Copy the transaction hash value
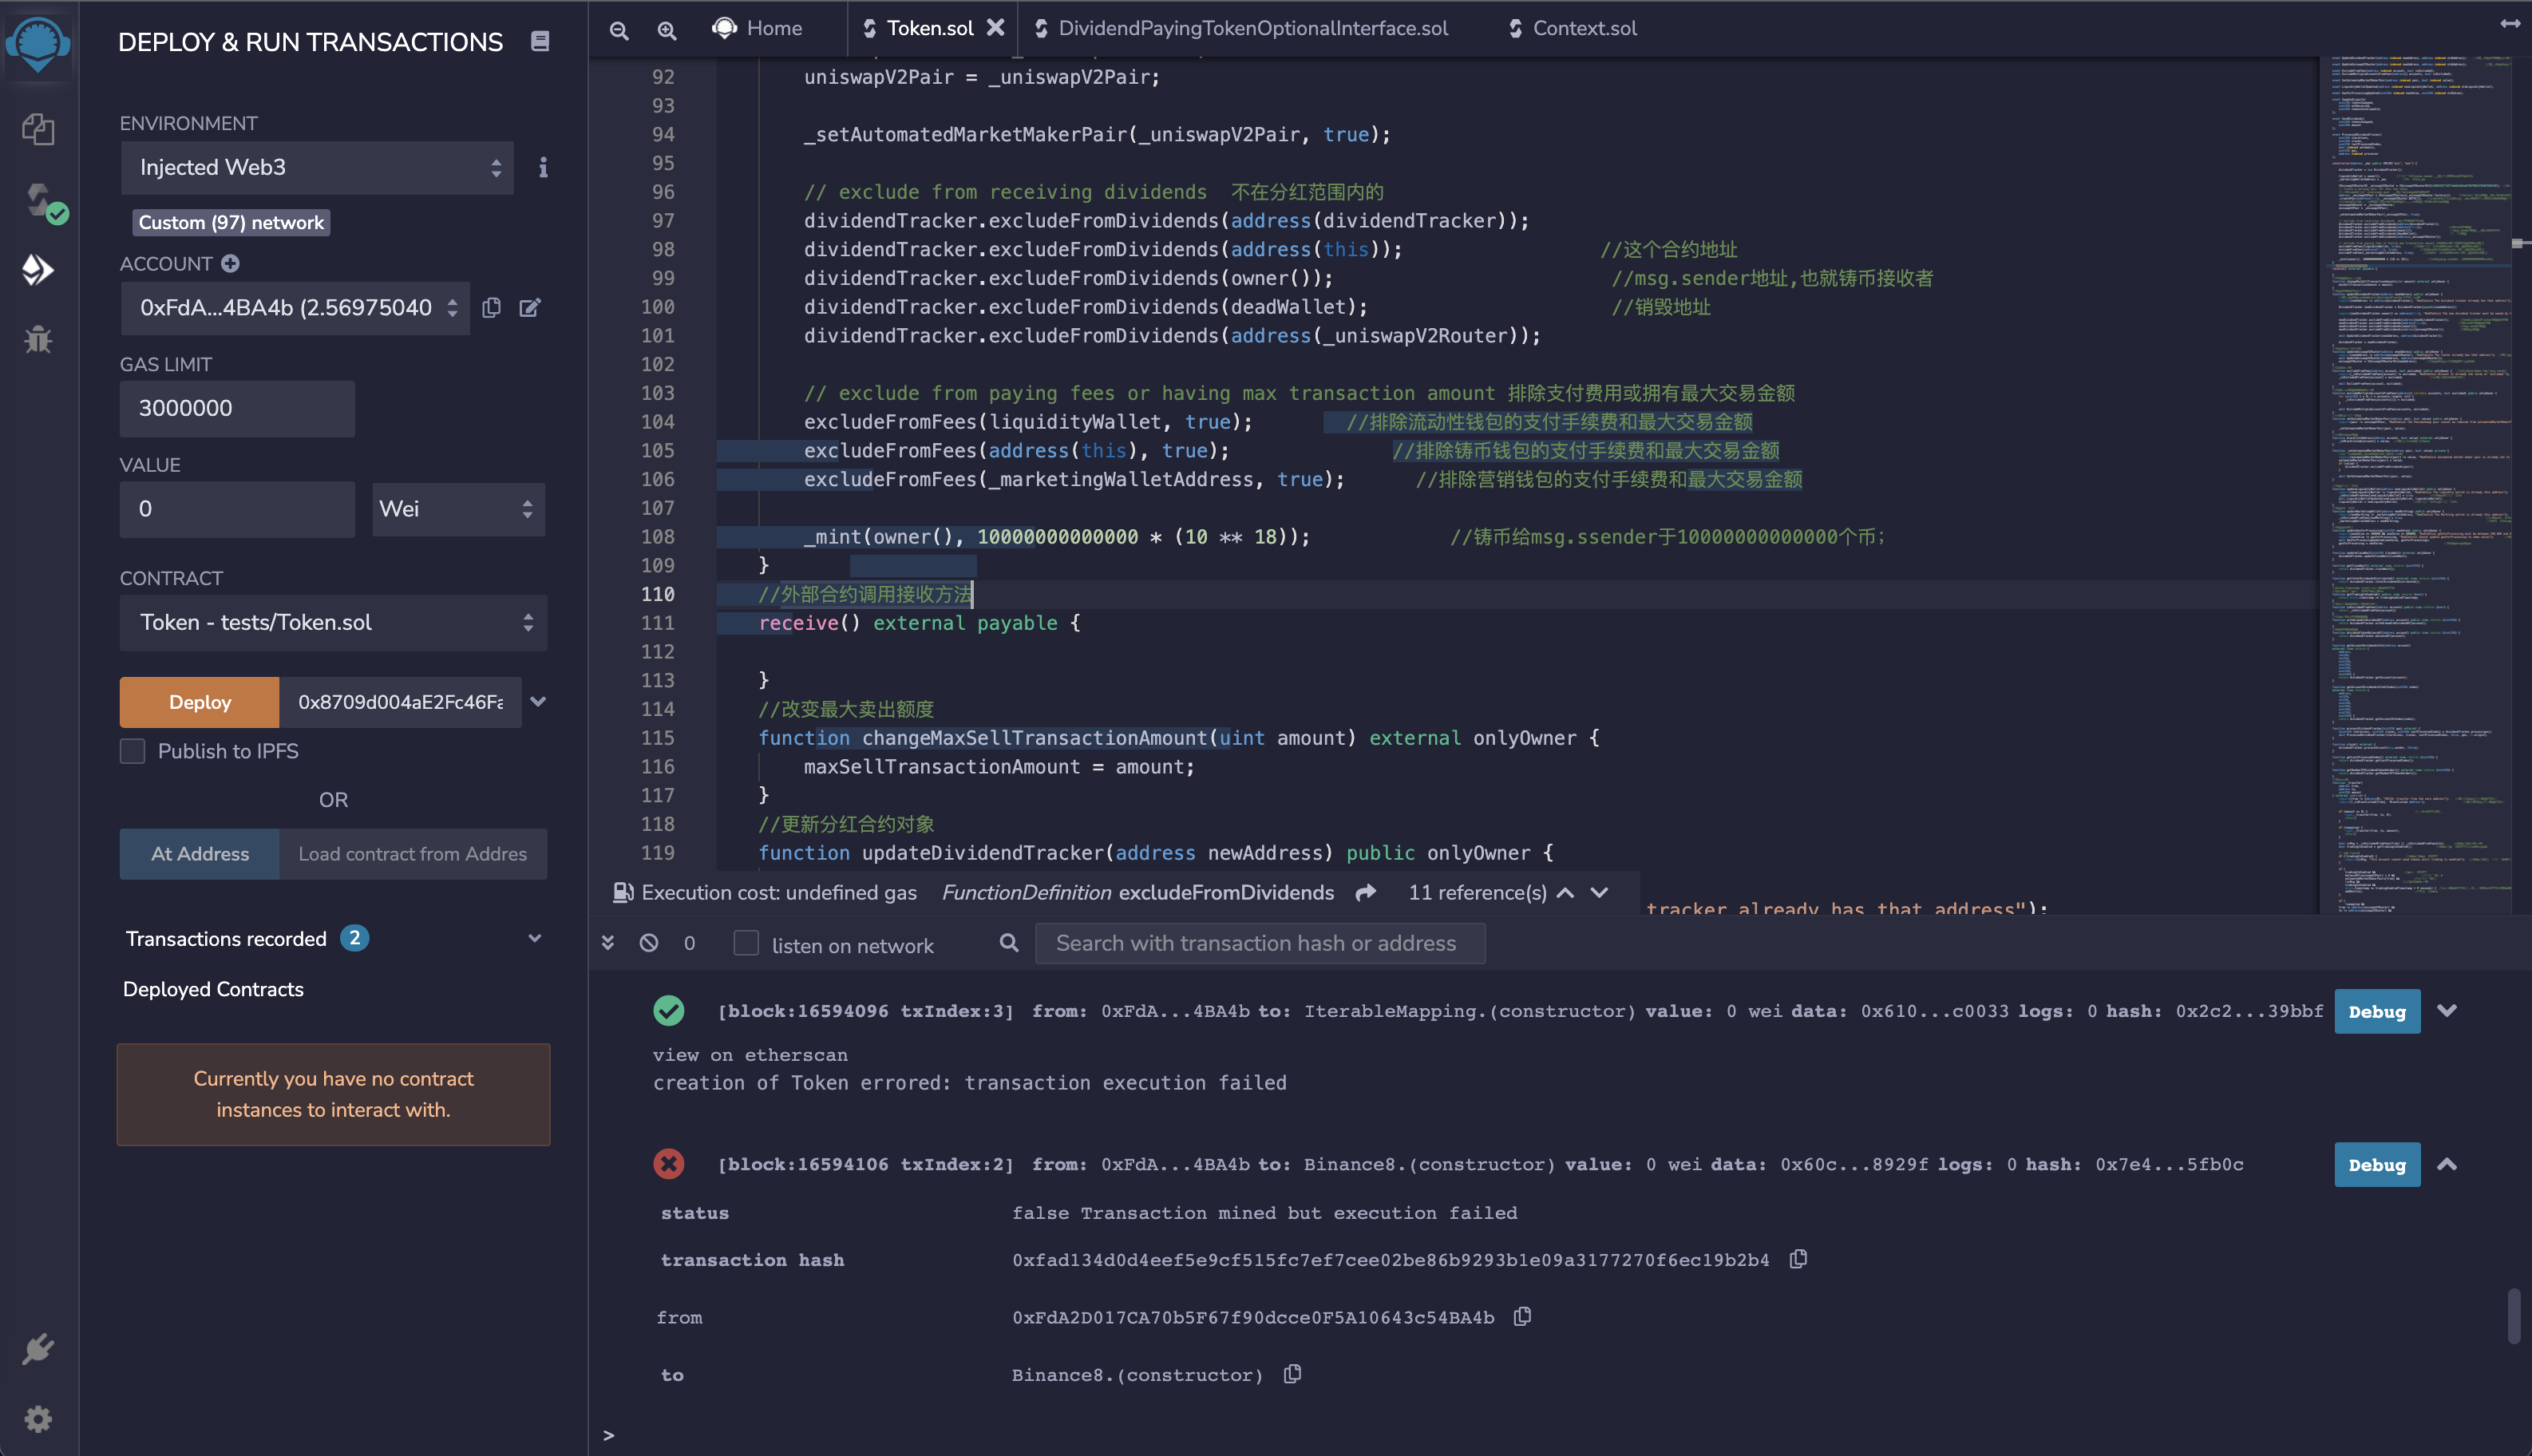 [x=1798, y=1259]
